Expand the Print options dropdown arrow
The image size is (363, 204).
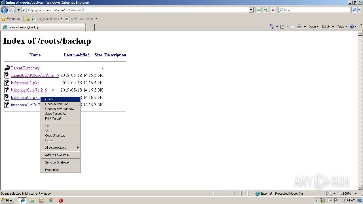(x=305, y=27)
